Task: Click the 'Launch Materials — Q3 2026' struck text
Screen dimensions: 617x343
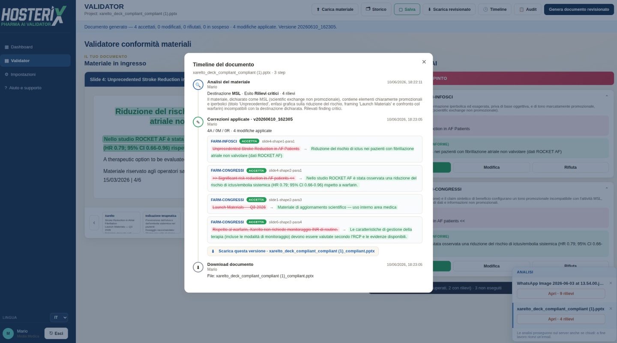Action: (x=239, y=207)
